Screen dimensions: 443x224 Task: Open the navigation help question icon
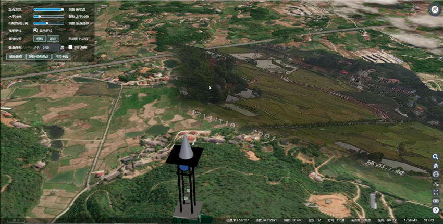(x=435, y=210)
